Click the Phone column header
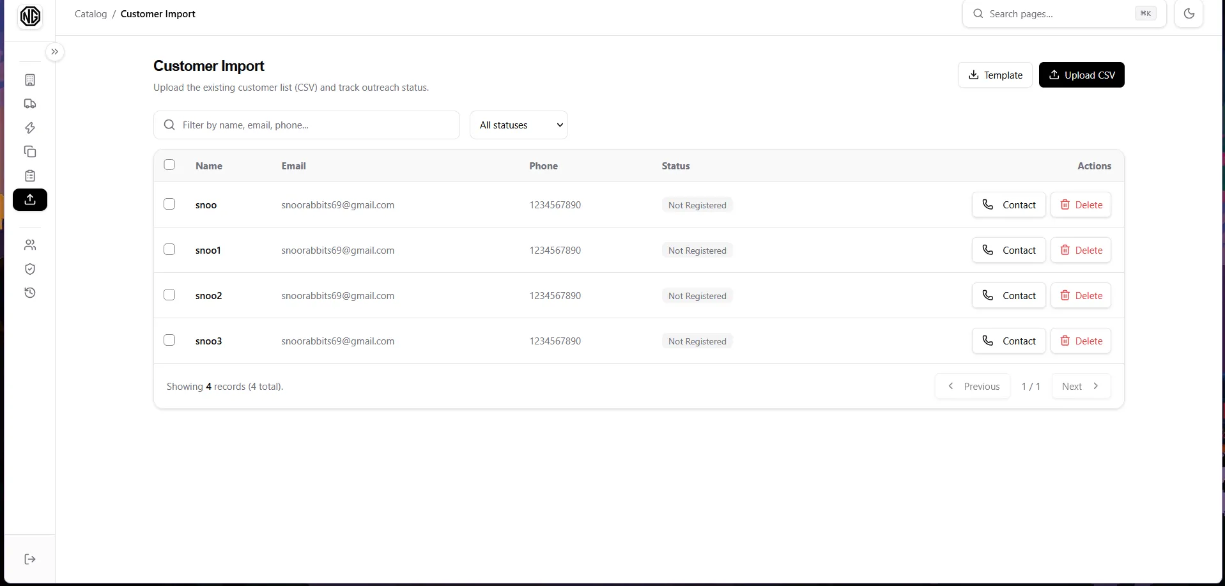Screen dimensions: 1225x586 [543, 166]
